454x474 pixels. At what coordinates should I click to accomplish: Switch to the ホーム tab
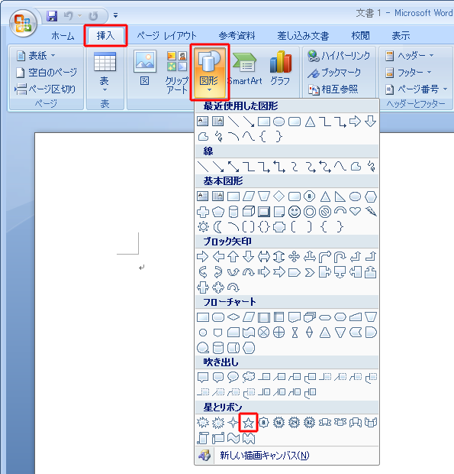click(x=63, y=36)
